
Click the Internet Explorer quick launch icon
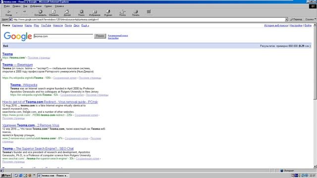pos(21,176)
